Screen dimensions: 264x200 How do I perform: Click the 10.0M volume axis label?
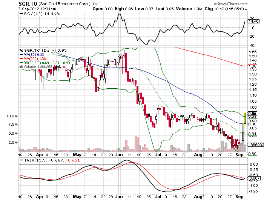tap(12, 116)
